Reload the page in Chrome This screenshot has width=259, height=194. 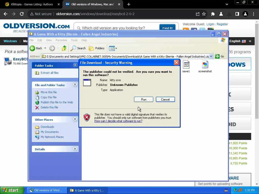pos(22,14)
